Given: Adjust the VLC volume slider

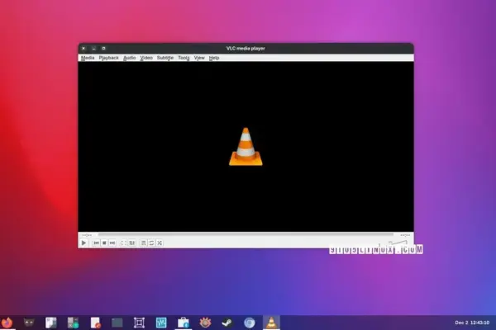Looking at the screenshot, I should (398, 243).
